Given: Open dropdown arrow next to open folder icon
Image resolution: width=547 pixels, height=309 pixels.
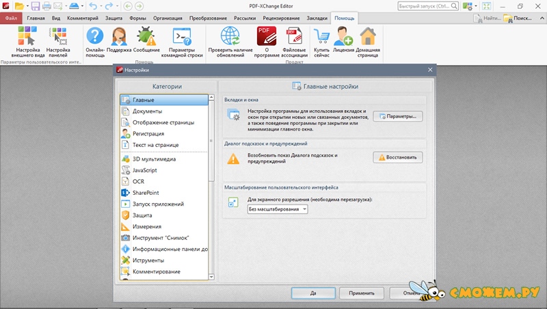Looking at the screenshot, I should 27,6.
